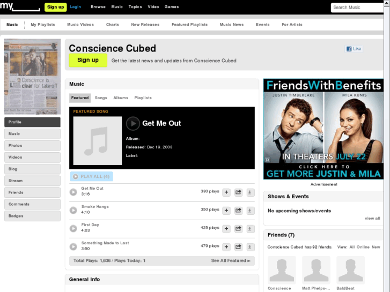Open the Matt Phelps friend avatar

click(316, 270)
